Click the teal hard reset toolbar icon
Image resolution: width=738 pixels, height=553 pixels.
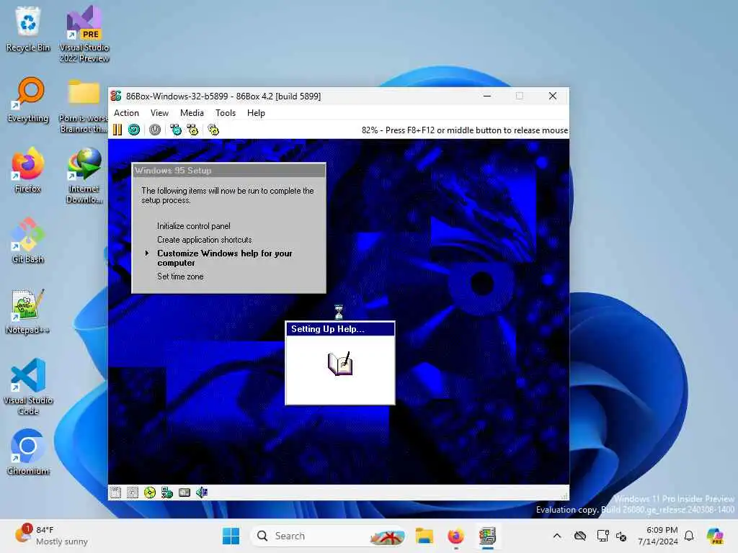134,130
